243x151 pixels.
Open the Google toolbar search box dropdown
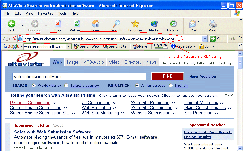[x=69, y=46]
